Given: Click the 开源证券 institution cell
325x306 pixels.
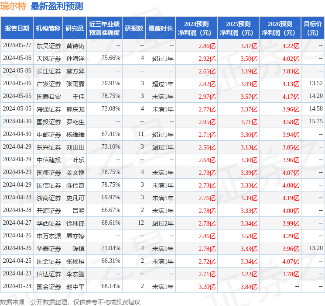Looking at the screenshot, I should coord(49,211).
